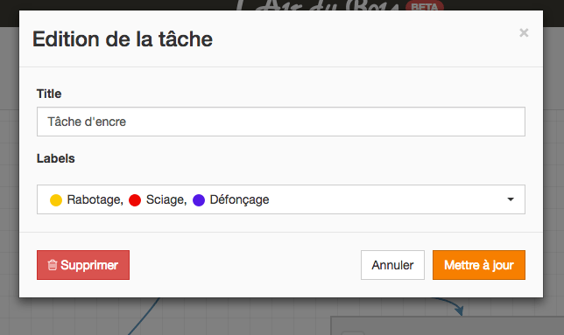Click the trash icon on Supprimer
Viewport: 564px width, 335px height.
(x=53, y=265)
